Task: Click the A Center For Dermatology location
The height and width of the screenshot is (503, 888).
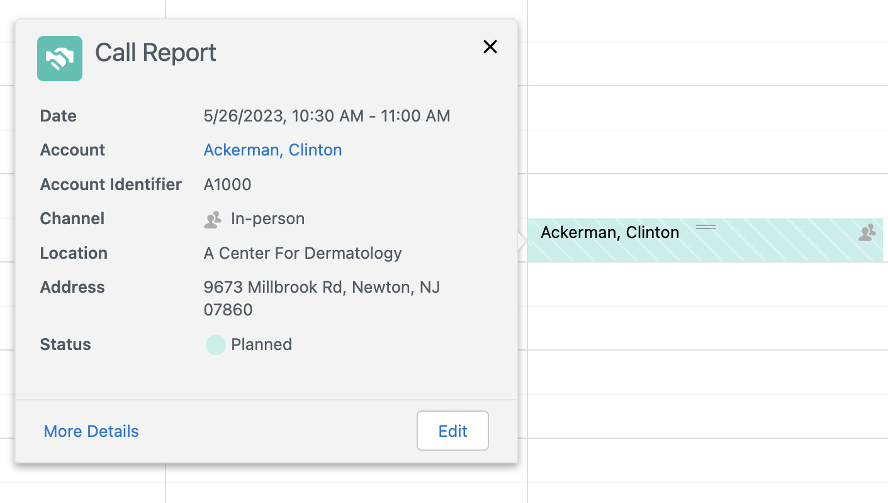Action: point(303,253)
